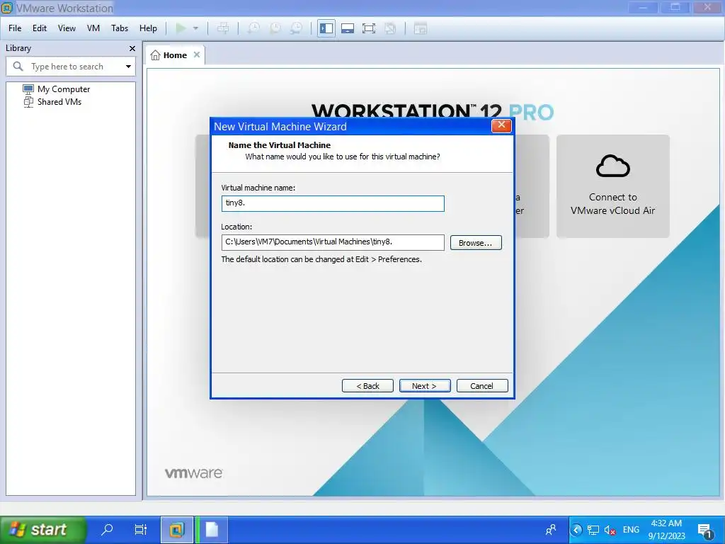
Task: Click the network status tray icon
Action: click(x=593, y=530)
